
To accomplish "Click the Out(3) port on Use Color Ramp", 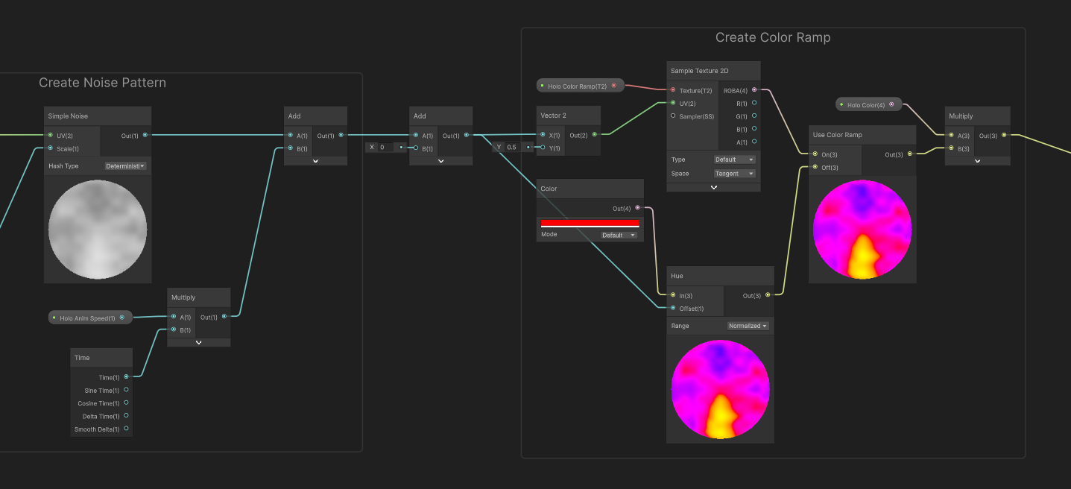I will click(911, 154).
